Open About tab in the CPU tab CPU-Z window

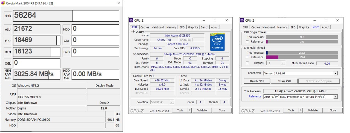click(215, 27)
